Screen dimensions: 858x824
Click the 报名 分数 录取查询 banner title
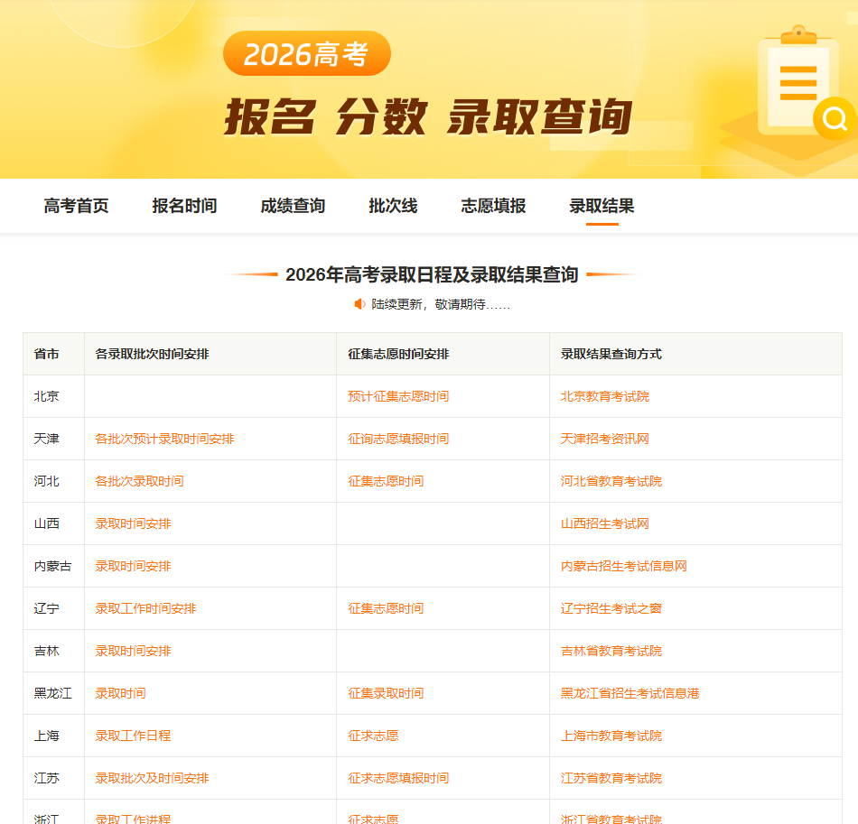(x=428, y=116)
